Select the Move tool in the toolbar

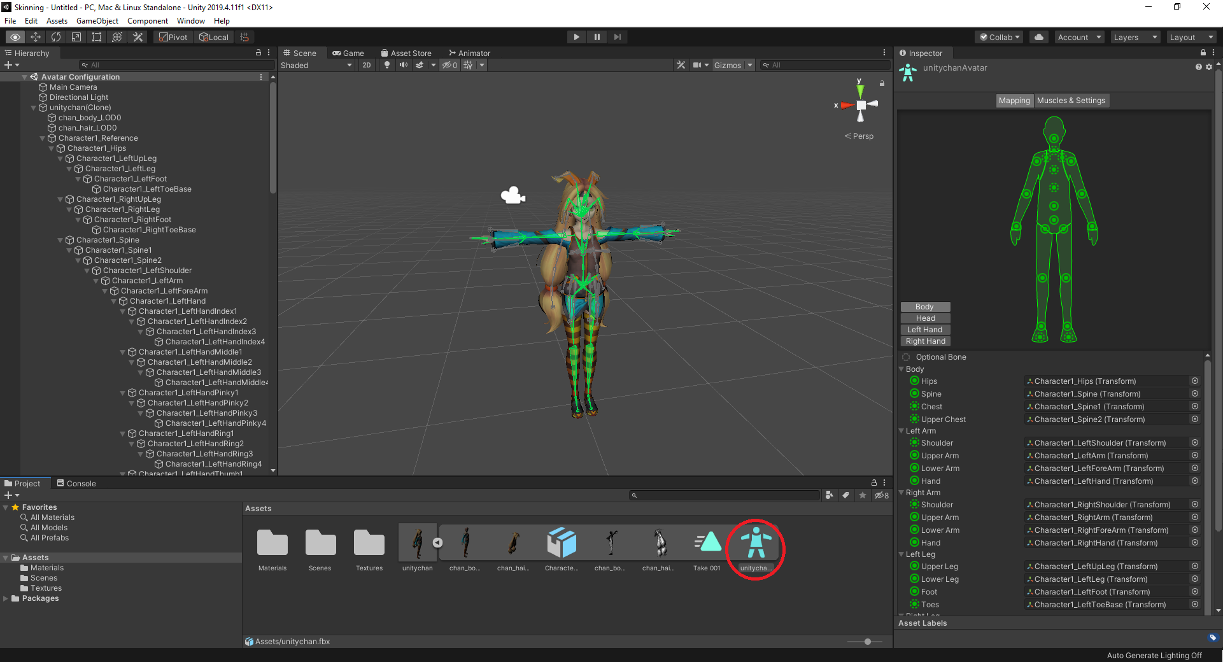pos(36,36)
